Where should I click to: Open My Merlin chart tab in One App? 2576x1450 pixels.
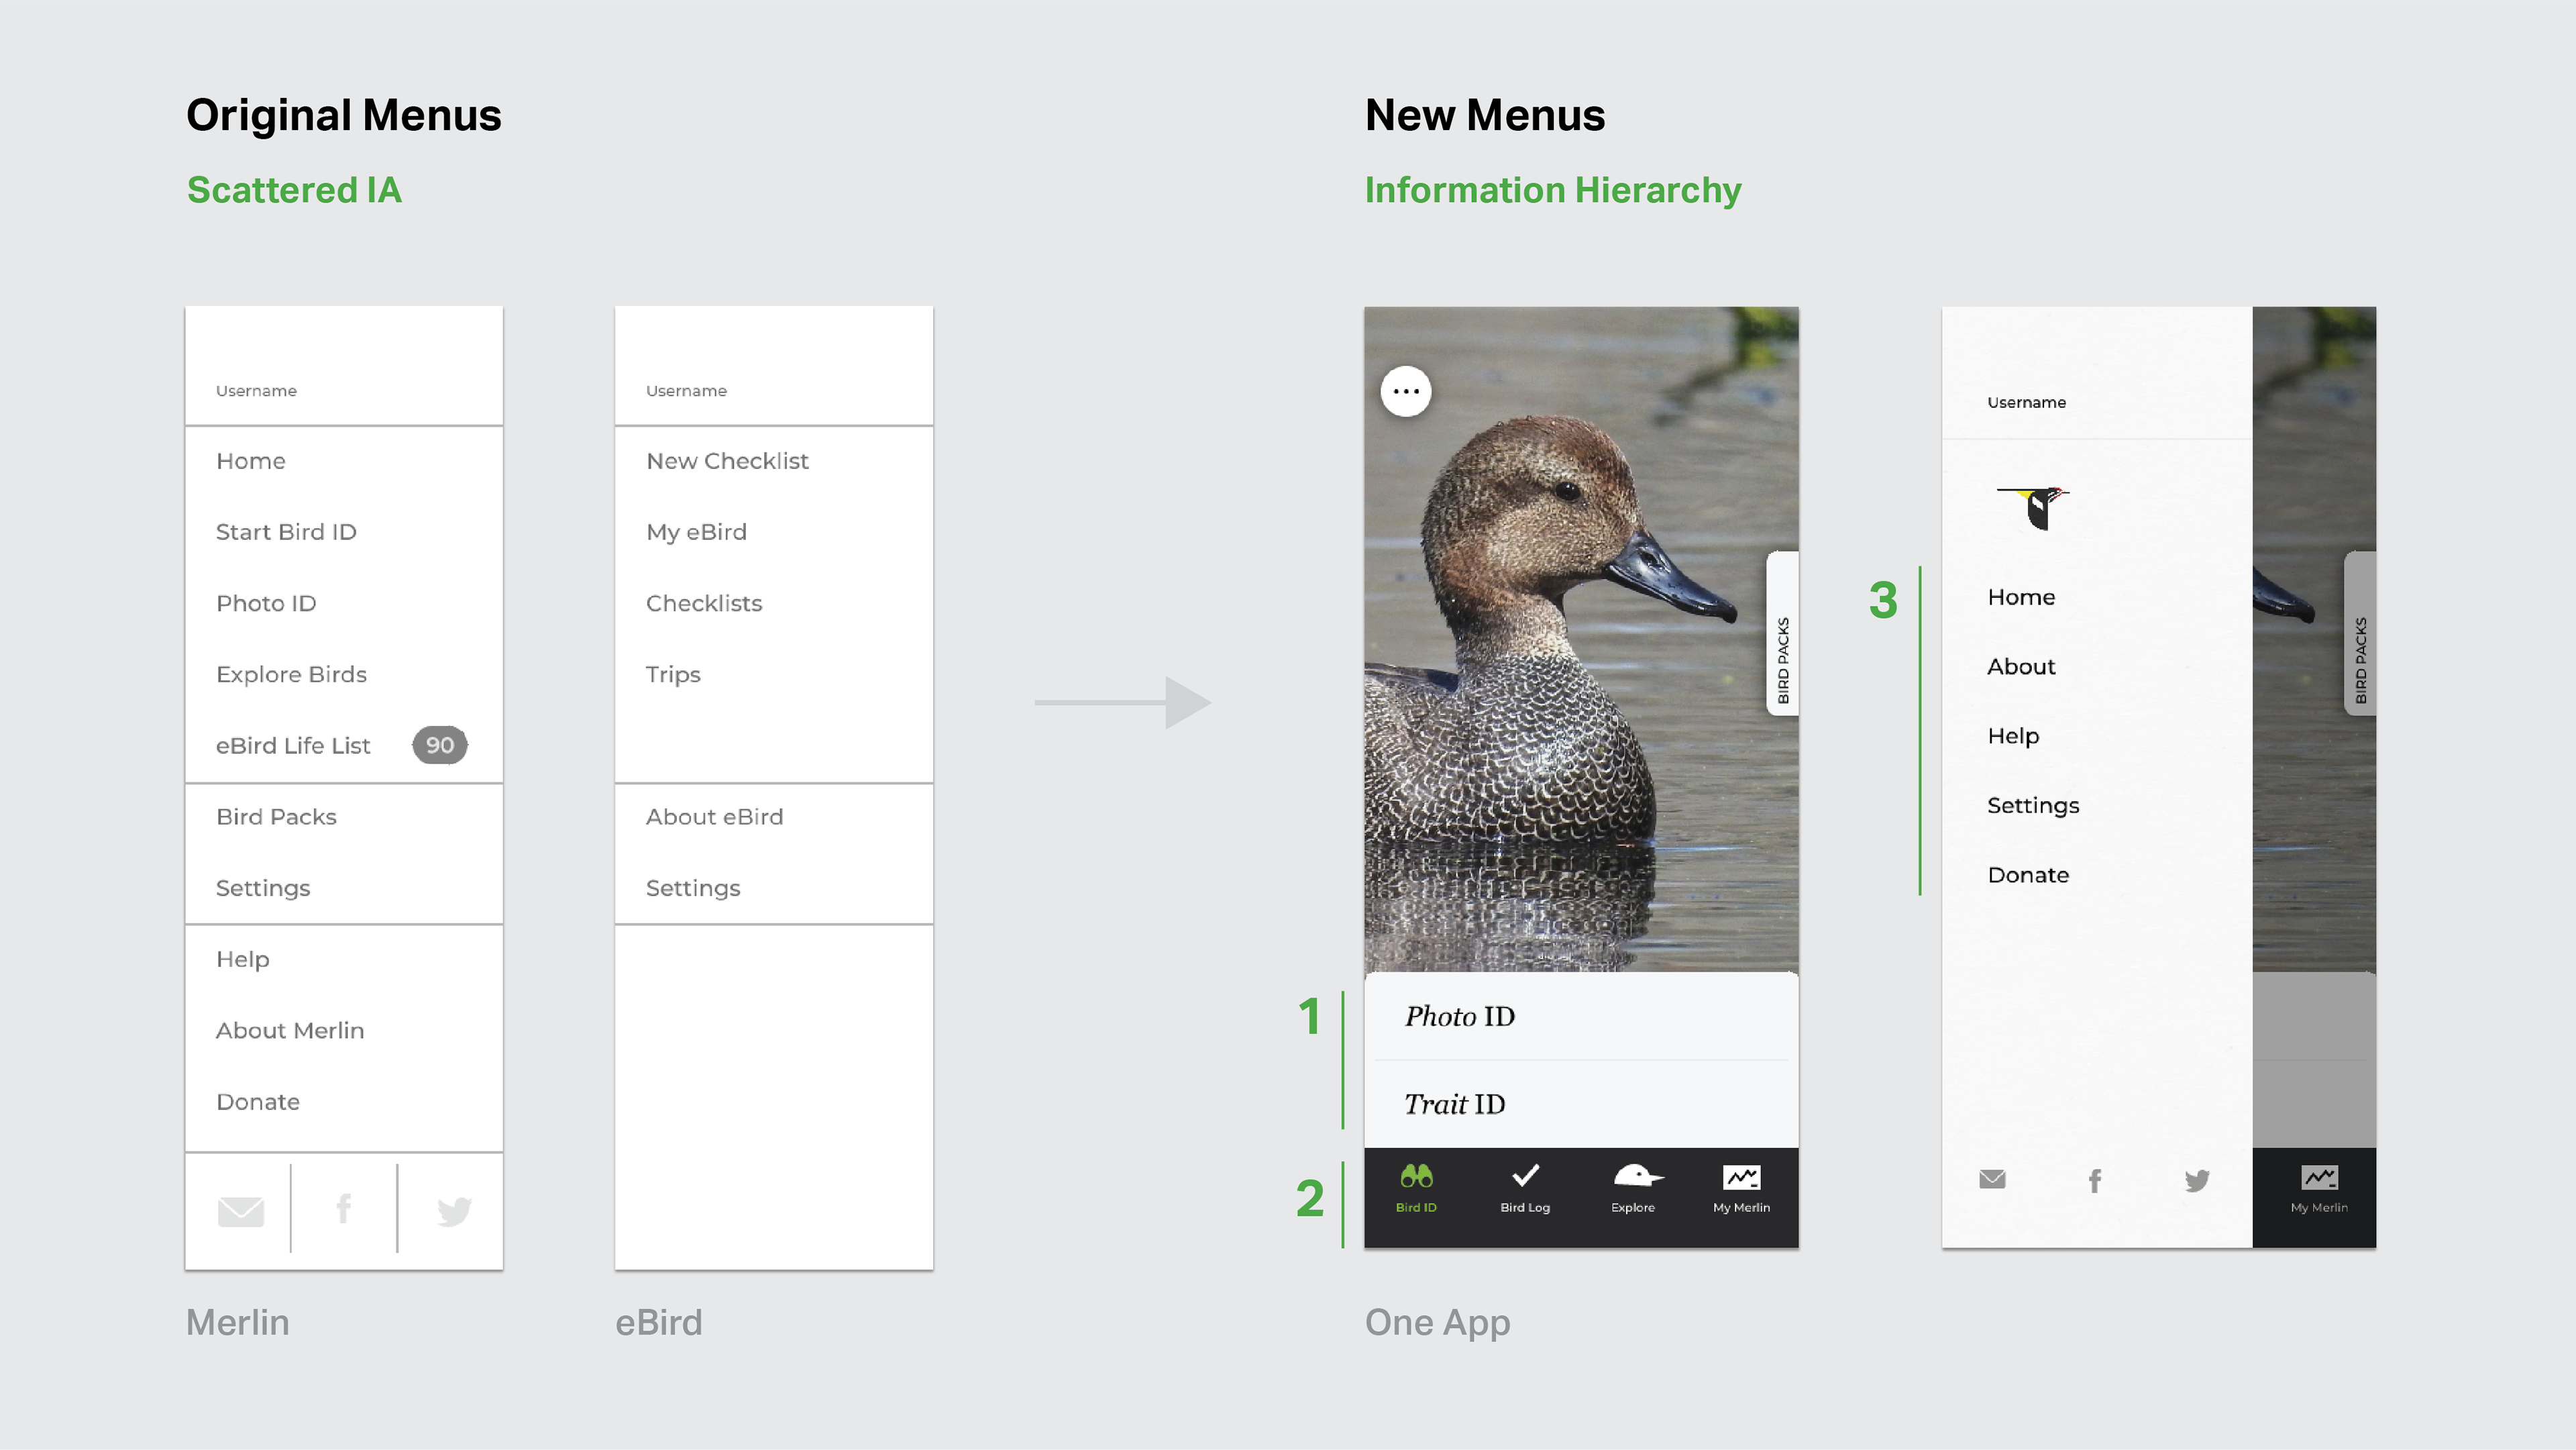tap(1741, 1189)
